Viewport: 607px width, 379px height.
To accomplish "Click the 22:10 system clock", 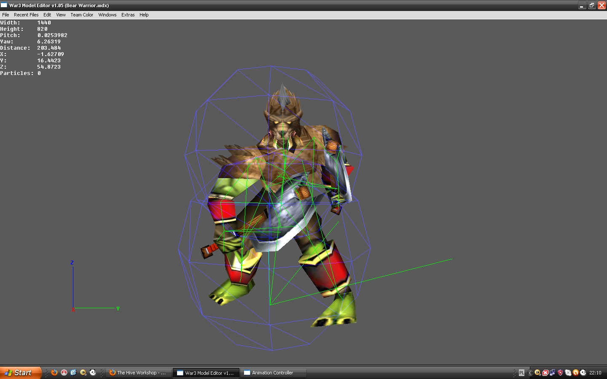I will (595, 373).
